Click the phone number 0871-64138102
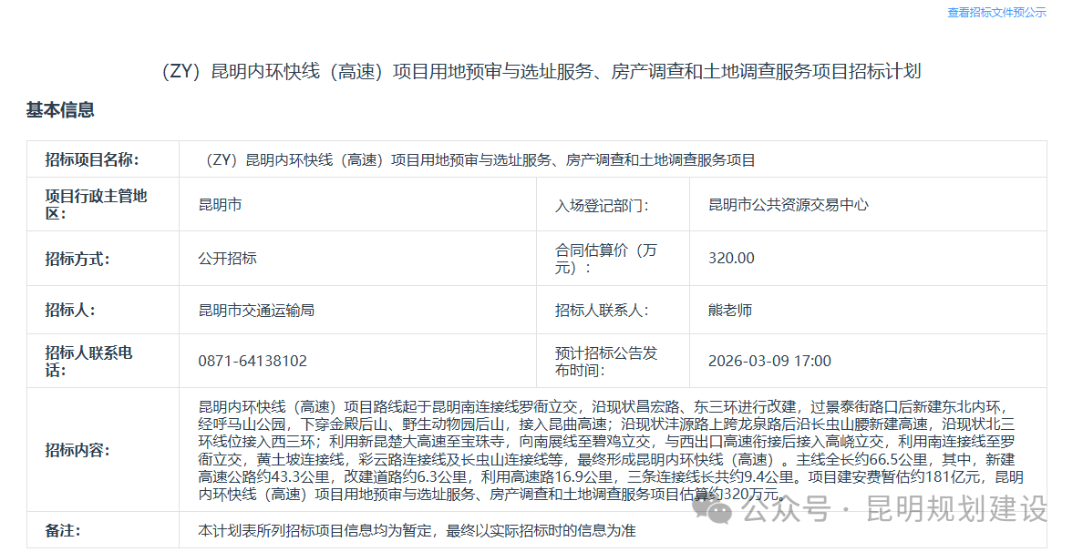Screen dimensions: 1083x552 (253, 361)
